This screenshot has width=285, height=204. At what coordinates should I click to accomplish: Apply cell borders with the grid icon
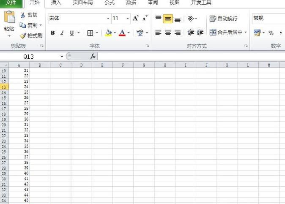click(x=90, y=33)
